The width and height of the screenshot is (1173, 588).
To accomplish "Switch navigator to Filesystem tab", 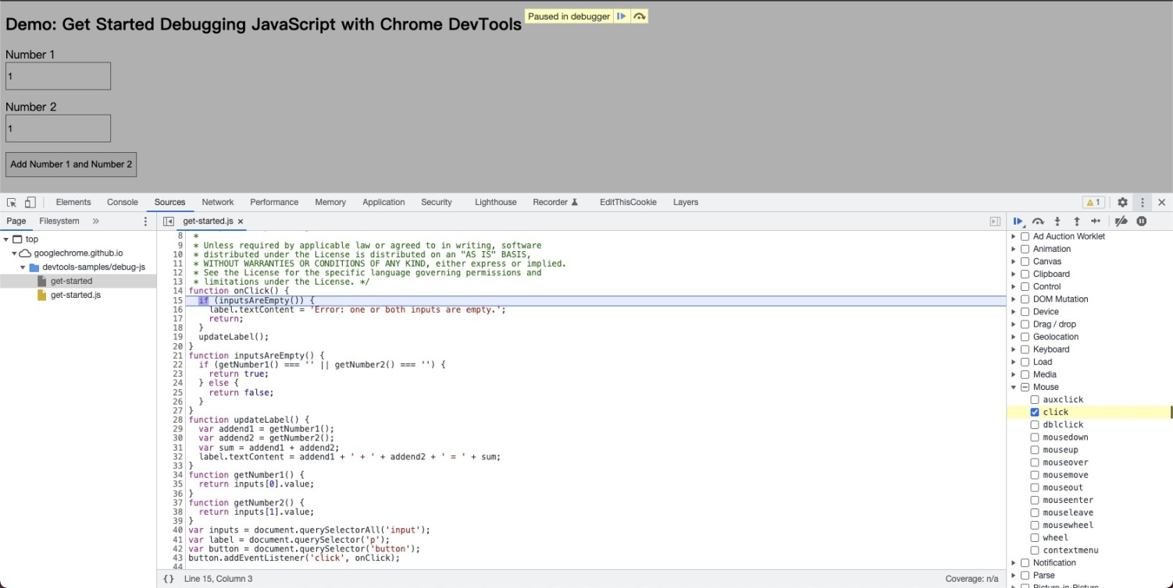I will [59, 221].
